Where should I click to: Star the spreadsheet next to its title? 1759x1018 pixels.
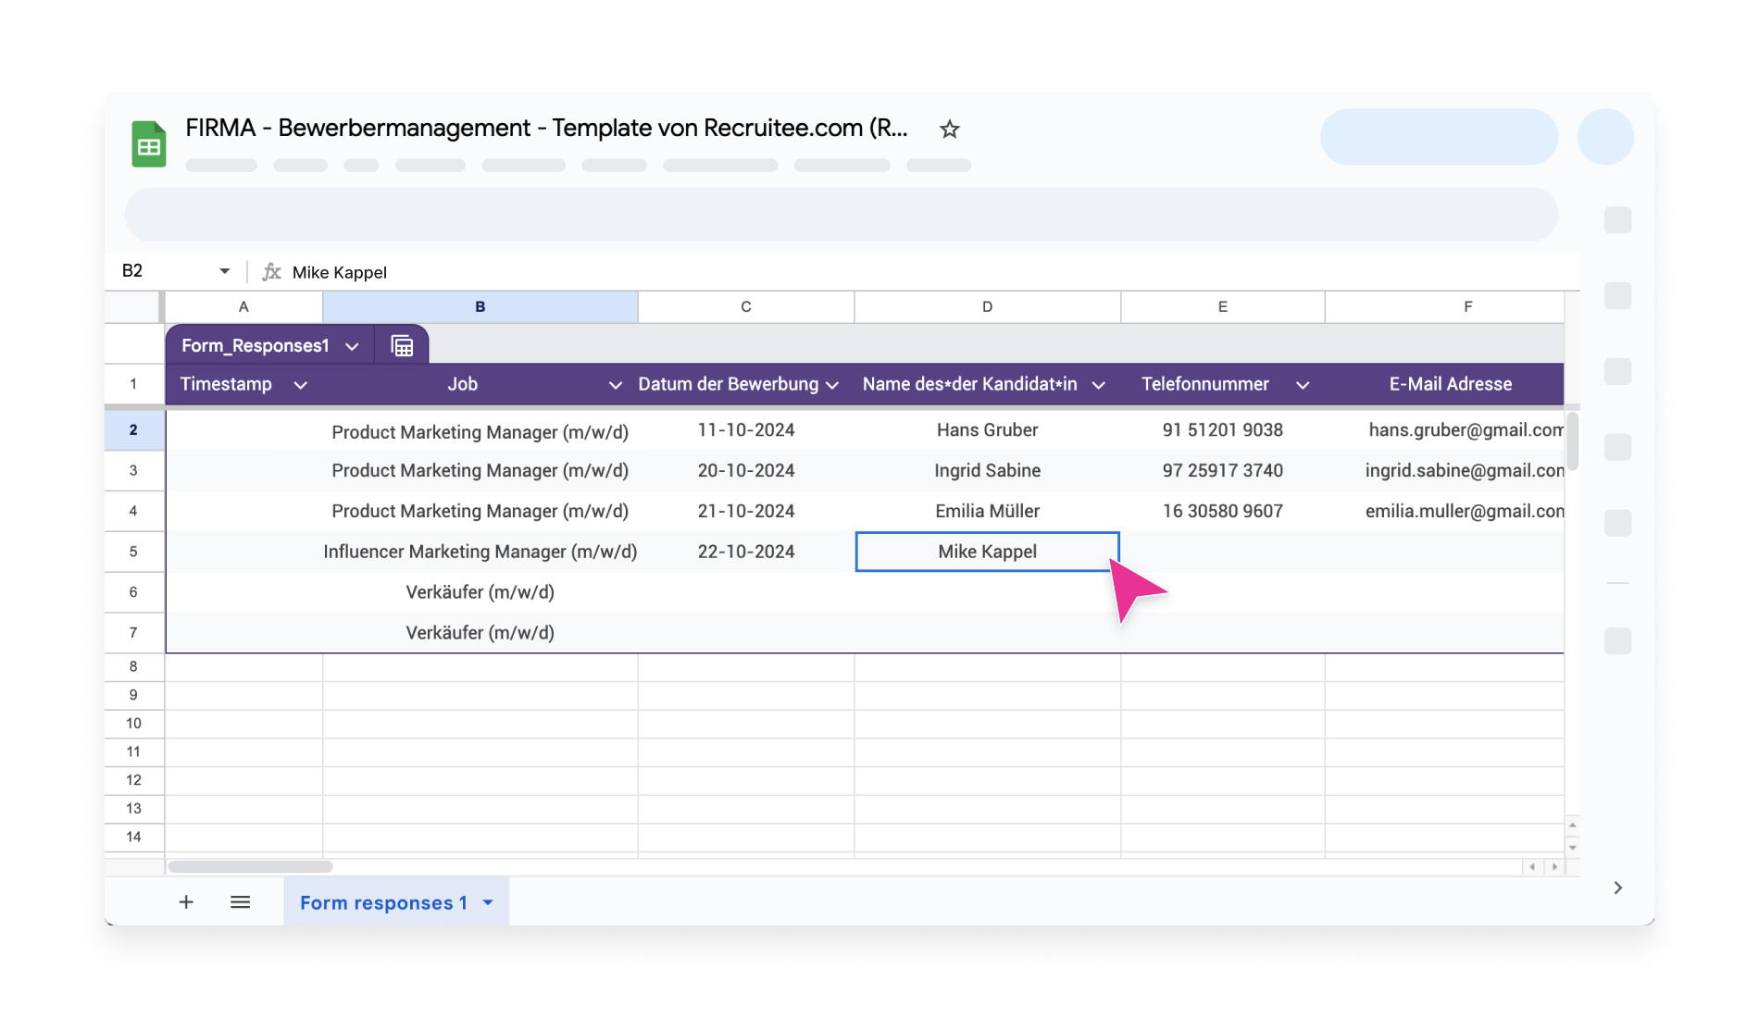point(950,129)
